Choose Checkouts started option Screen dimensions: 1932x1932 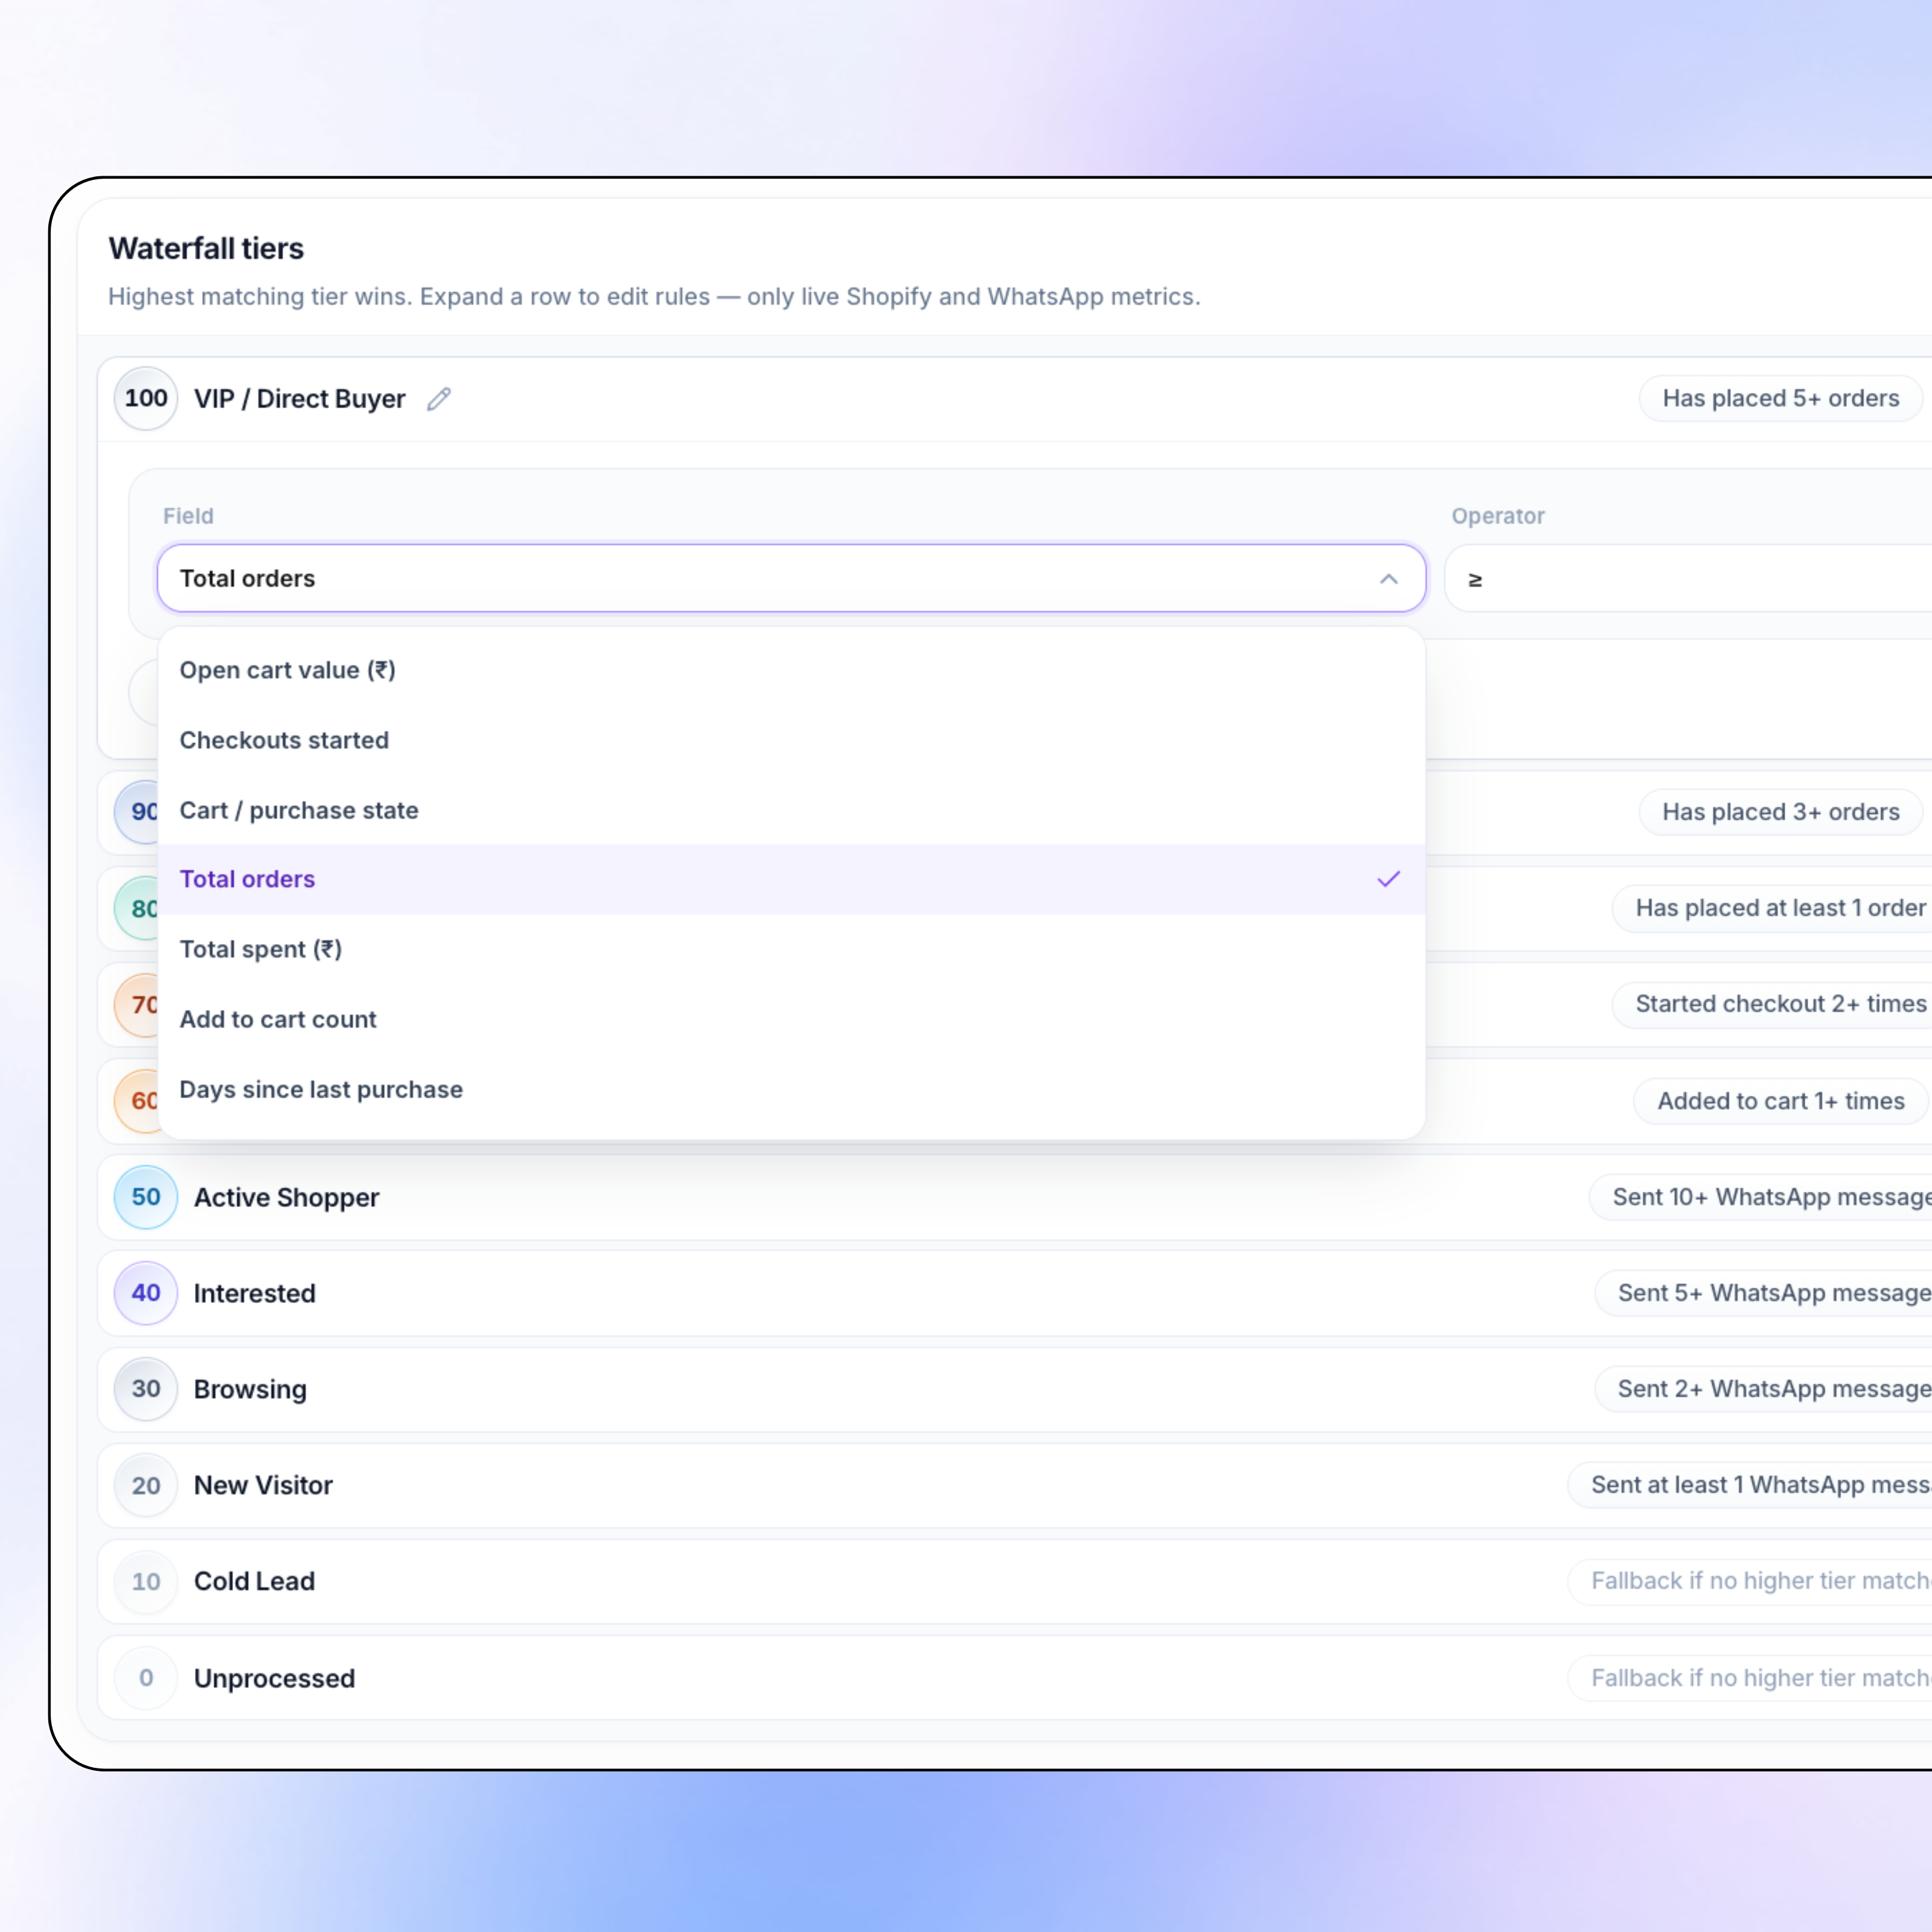pos(791,740)
